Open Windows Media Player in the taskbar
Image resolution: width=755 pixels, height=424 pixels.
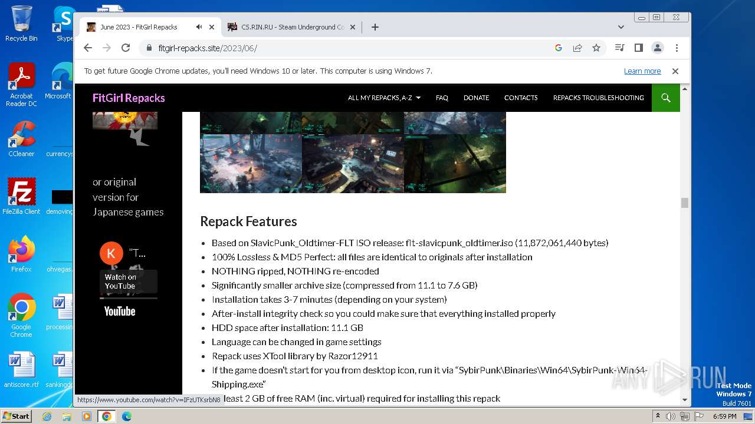coord(87,416)
